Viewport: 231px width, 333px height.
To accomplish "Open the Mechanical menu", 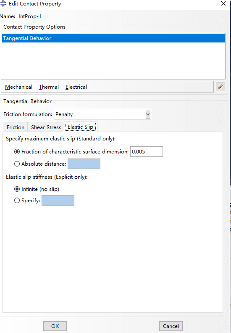I will click(x=18, y=87).
